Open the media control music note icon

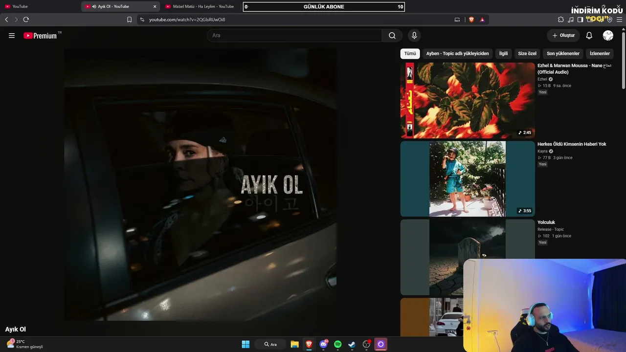571,20
